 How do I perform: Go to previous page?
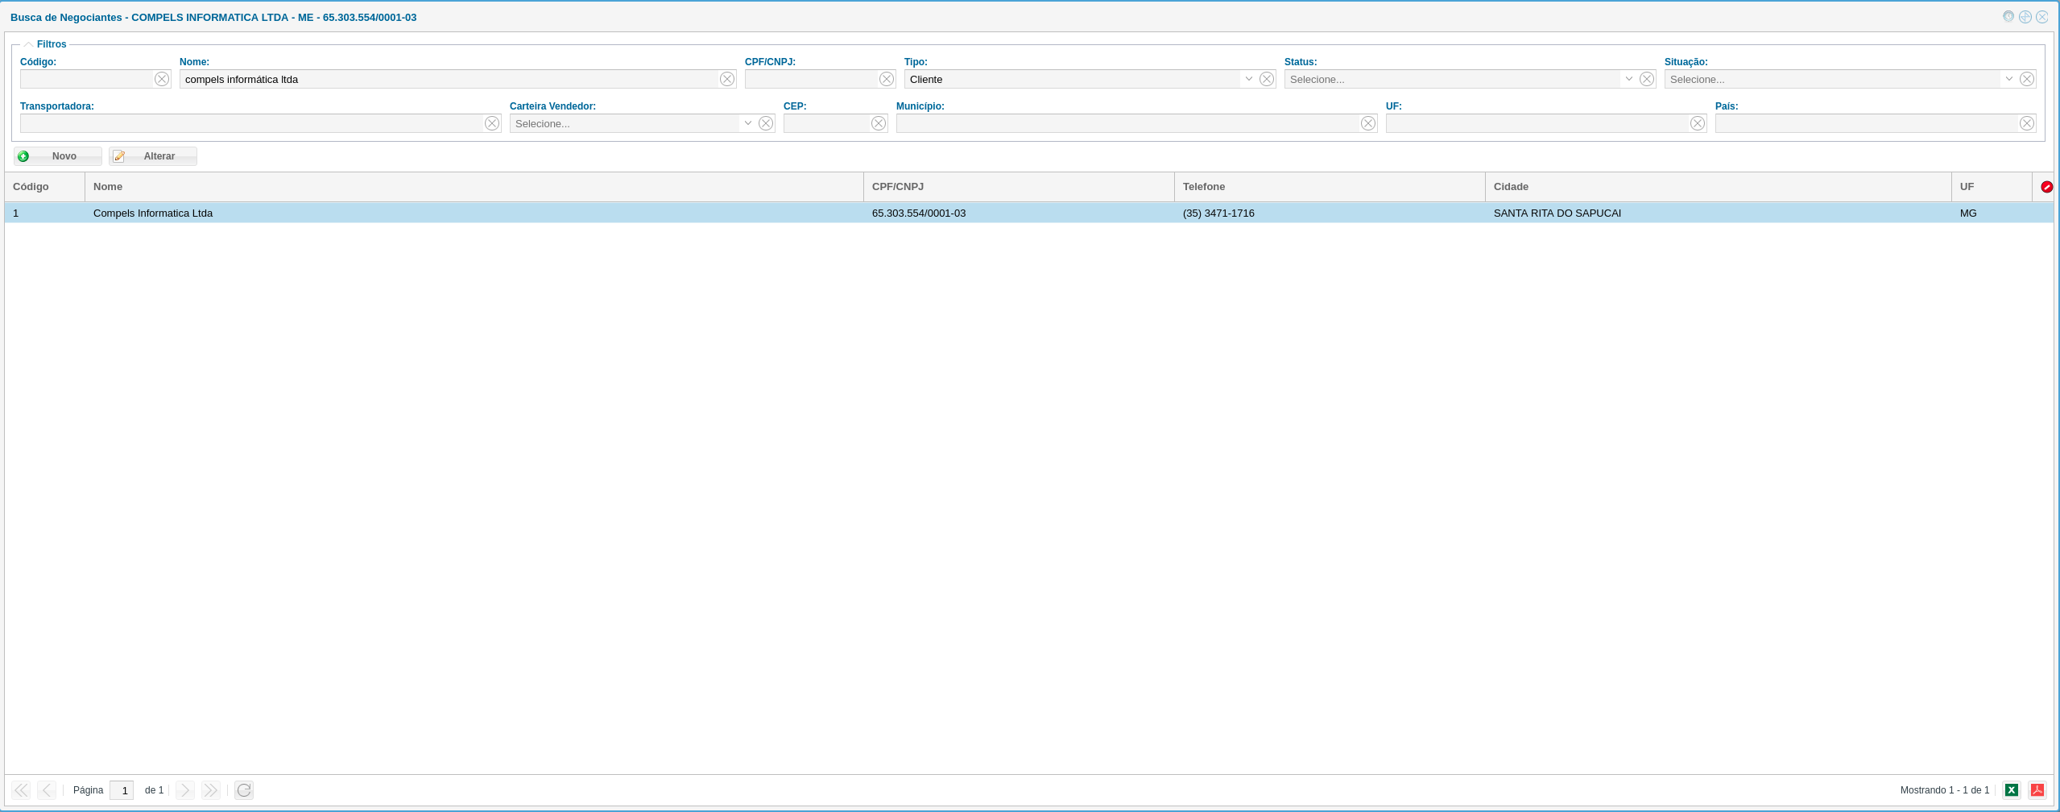(x=47, y=790)
